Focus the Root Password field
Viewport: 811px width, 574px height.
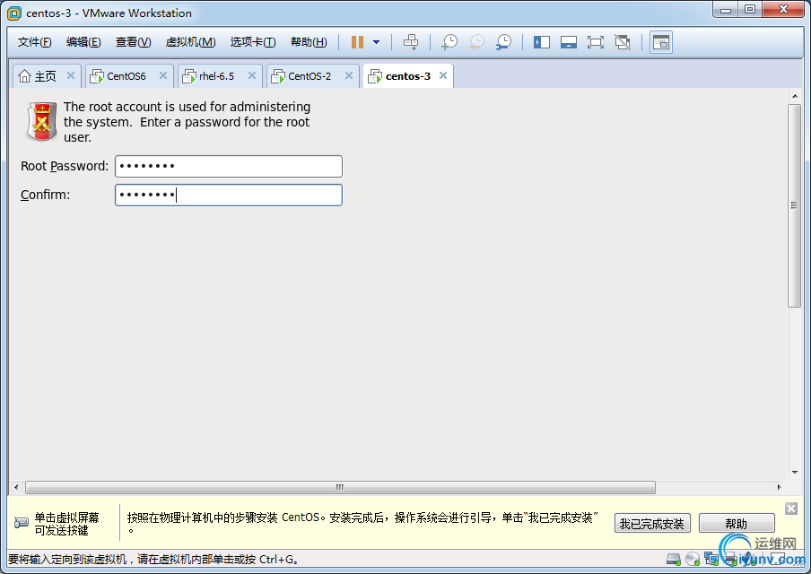229,167
